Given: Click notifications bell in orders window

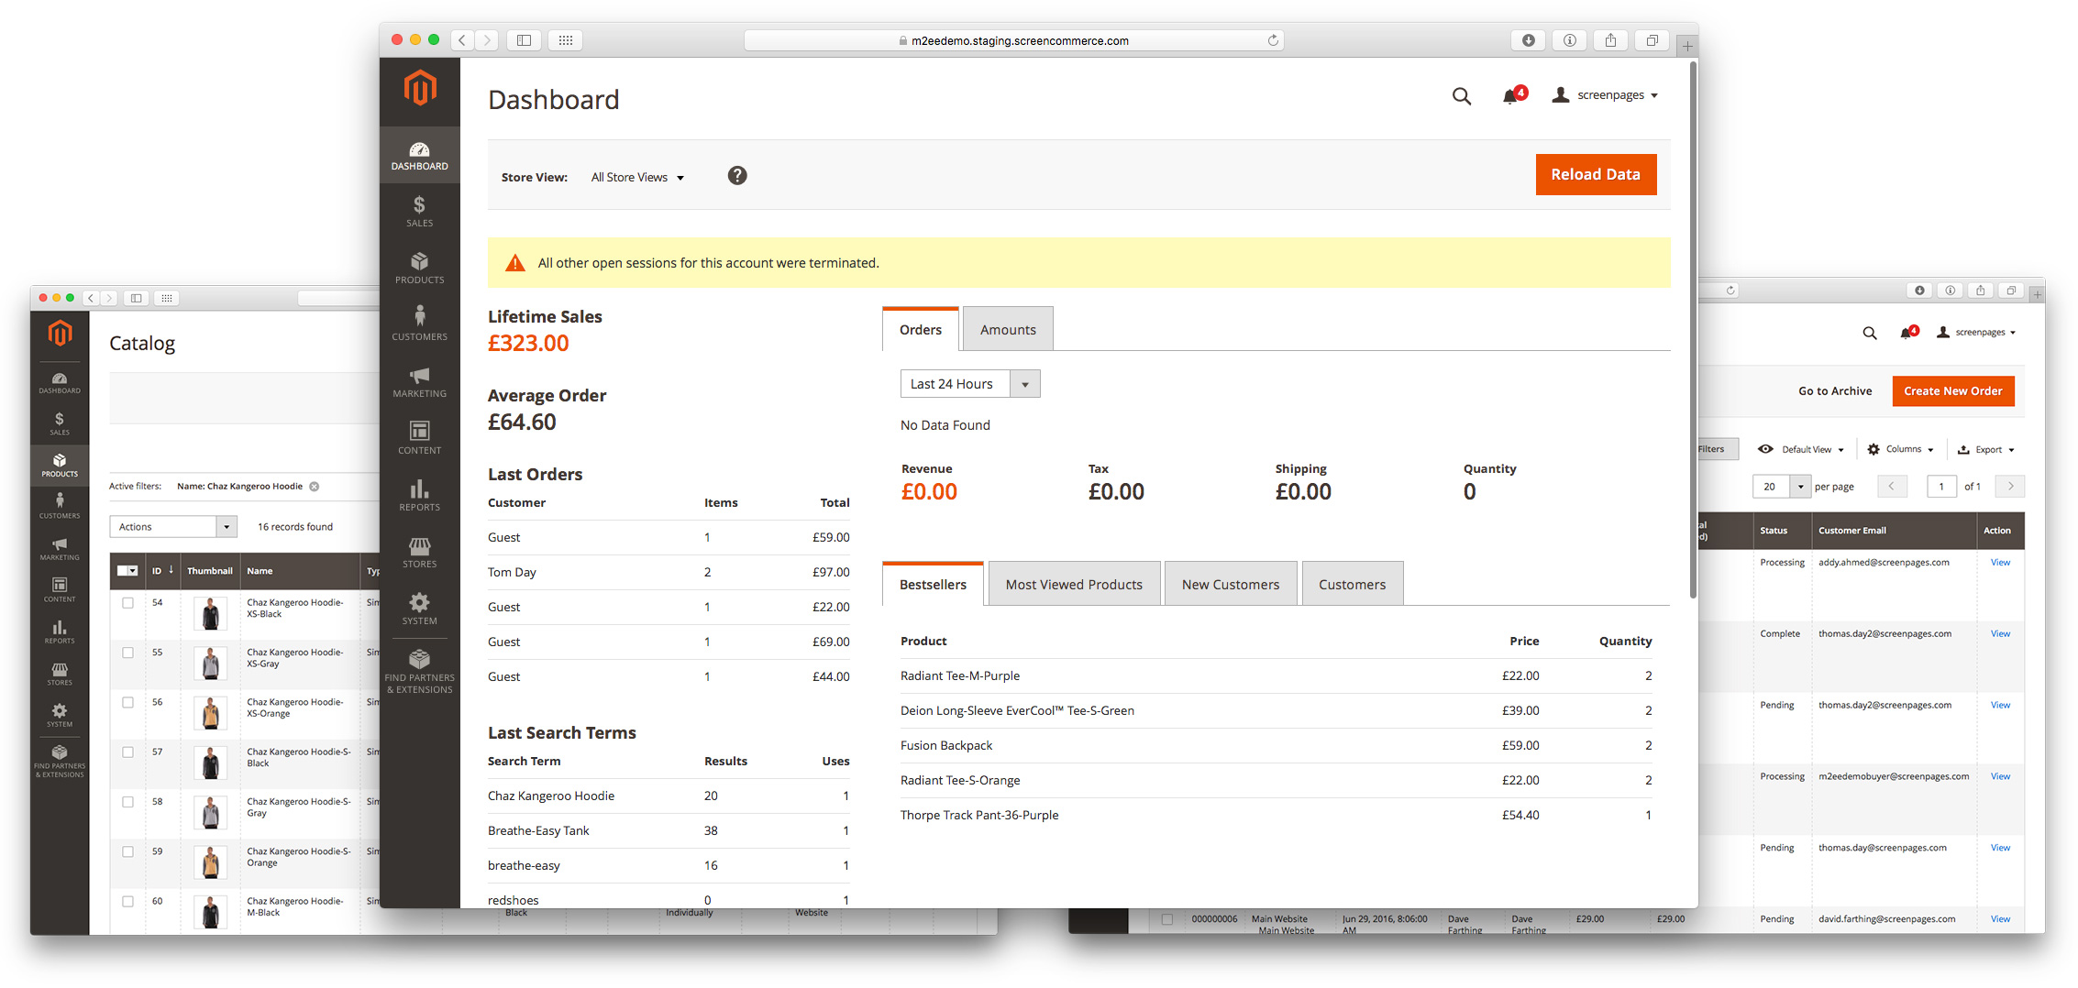Looking at the screenshot, I should (1907, 332).
